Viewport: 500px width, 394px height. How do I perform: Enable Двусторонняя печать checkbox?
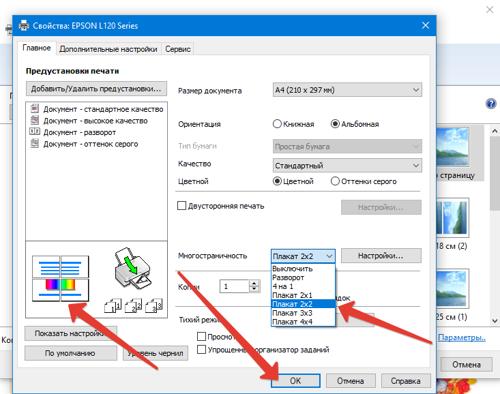(181, 206)
